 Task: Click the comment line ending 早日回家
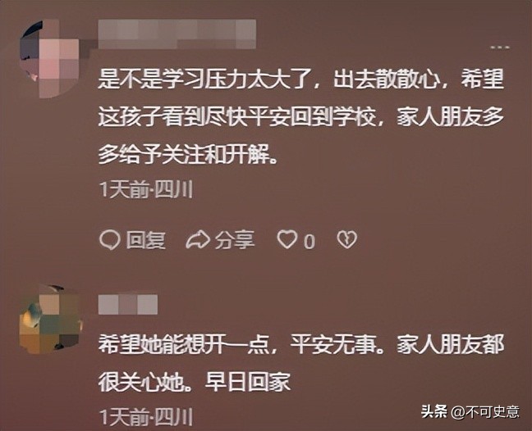click(x=195, y=383)
